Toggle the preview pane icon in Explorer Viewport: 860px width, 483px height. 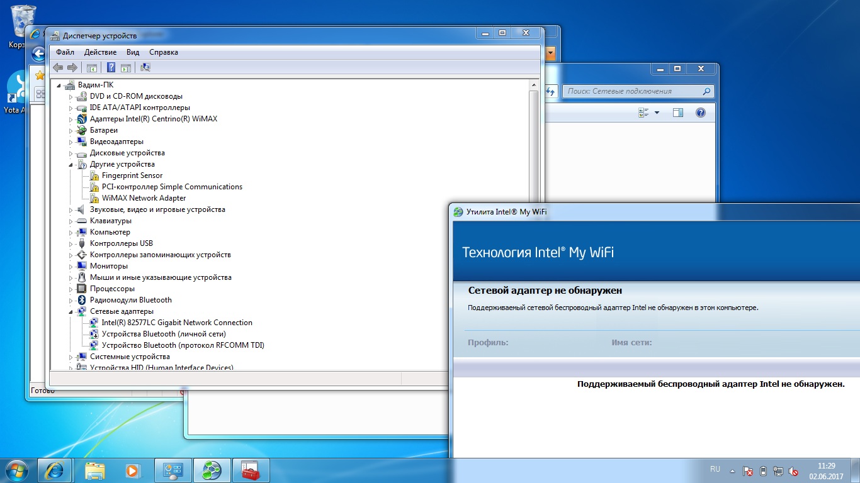(x=678, y=113)
